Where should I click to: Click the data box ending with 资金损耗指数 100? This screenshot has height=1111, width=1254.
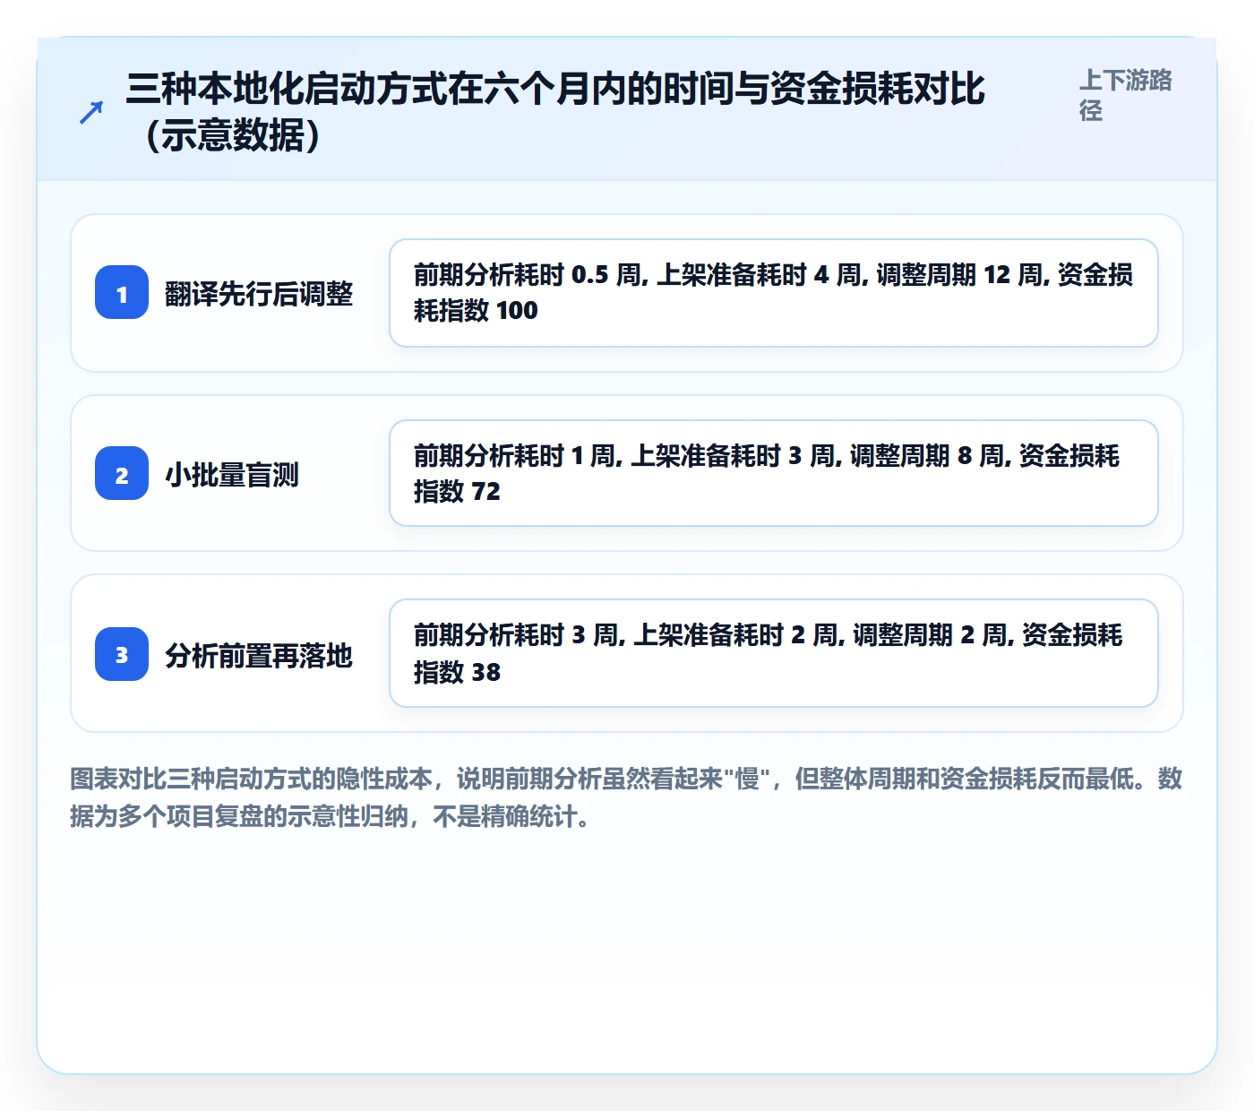click(x=774, y=293)
